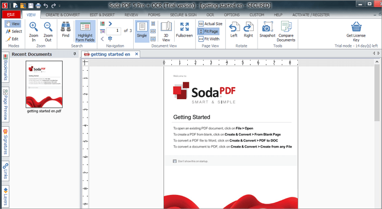Switch to Select text mode
382x209 pixels.
14,31
